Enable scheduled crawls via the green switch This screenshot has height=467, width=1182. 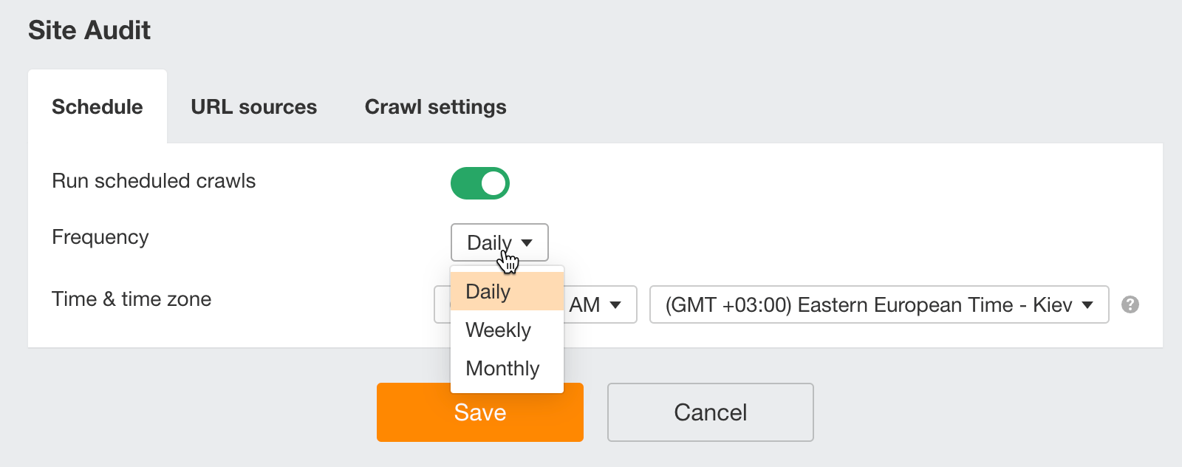pyautogui.click(x=480, y=182)
